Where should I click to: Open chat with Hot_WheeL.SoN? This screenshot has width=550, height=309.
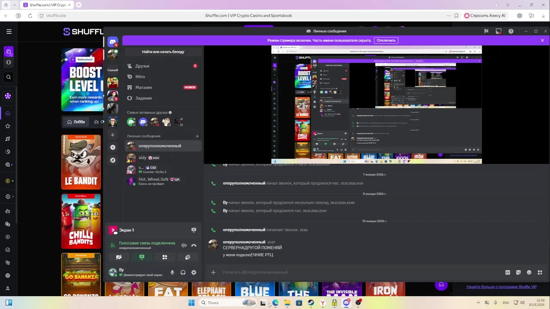pos(163,181)
